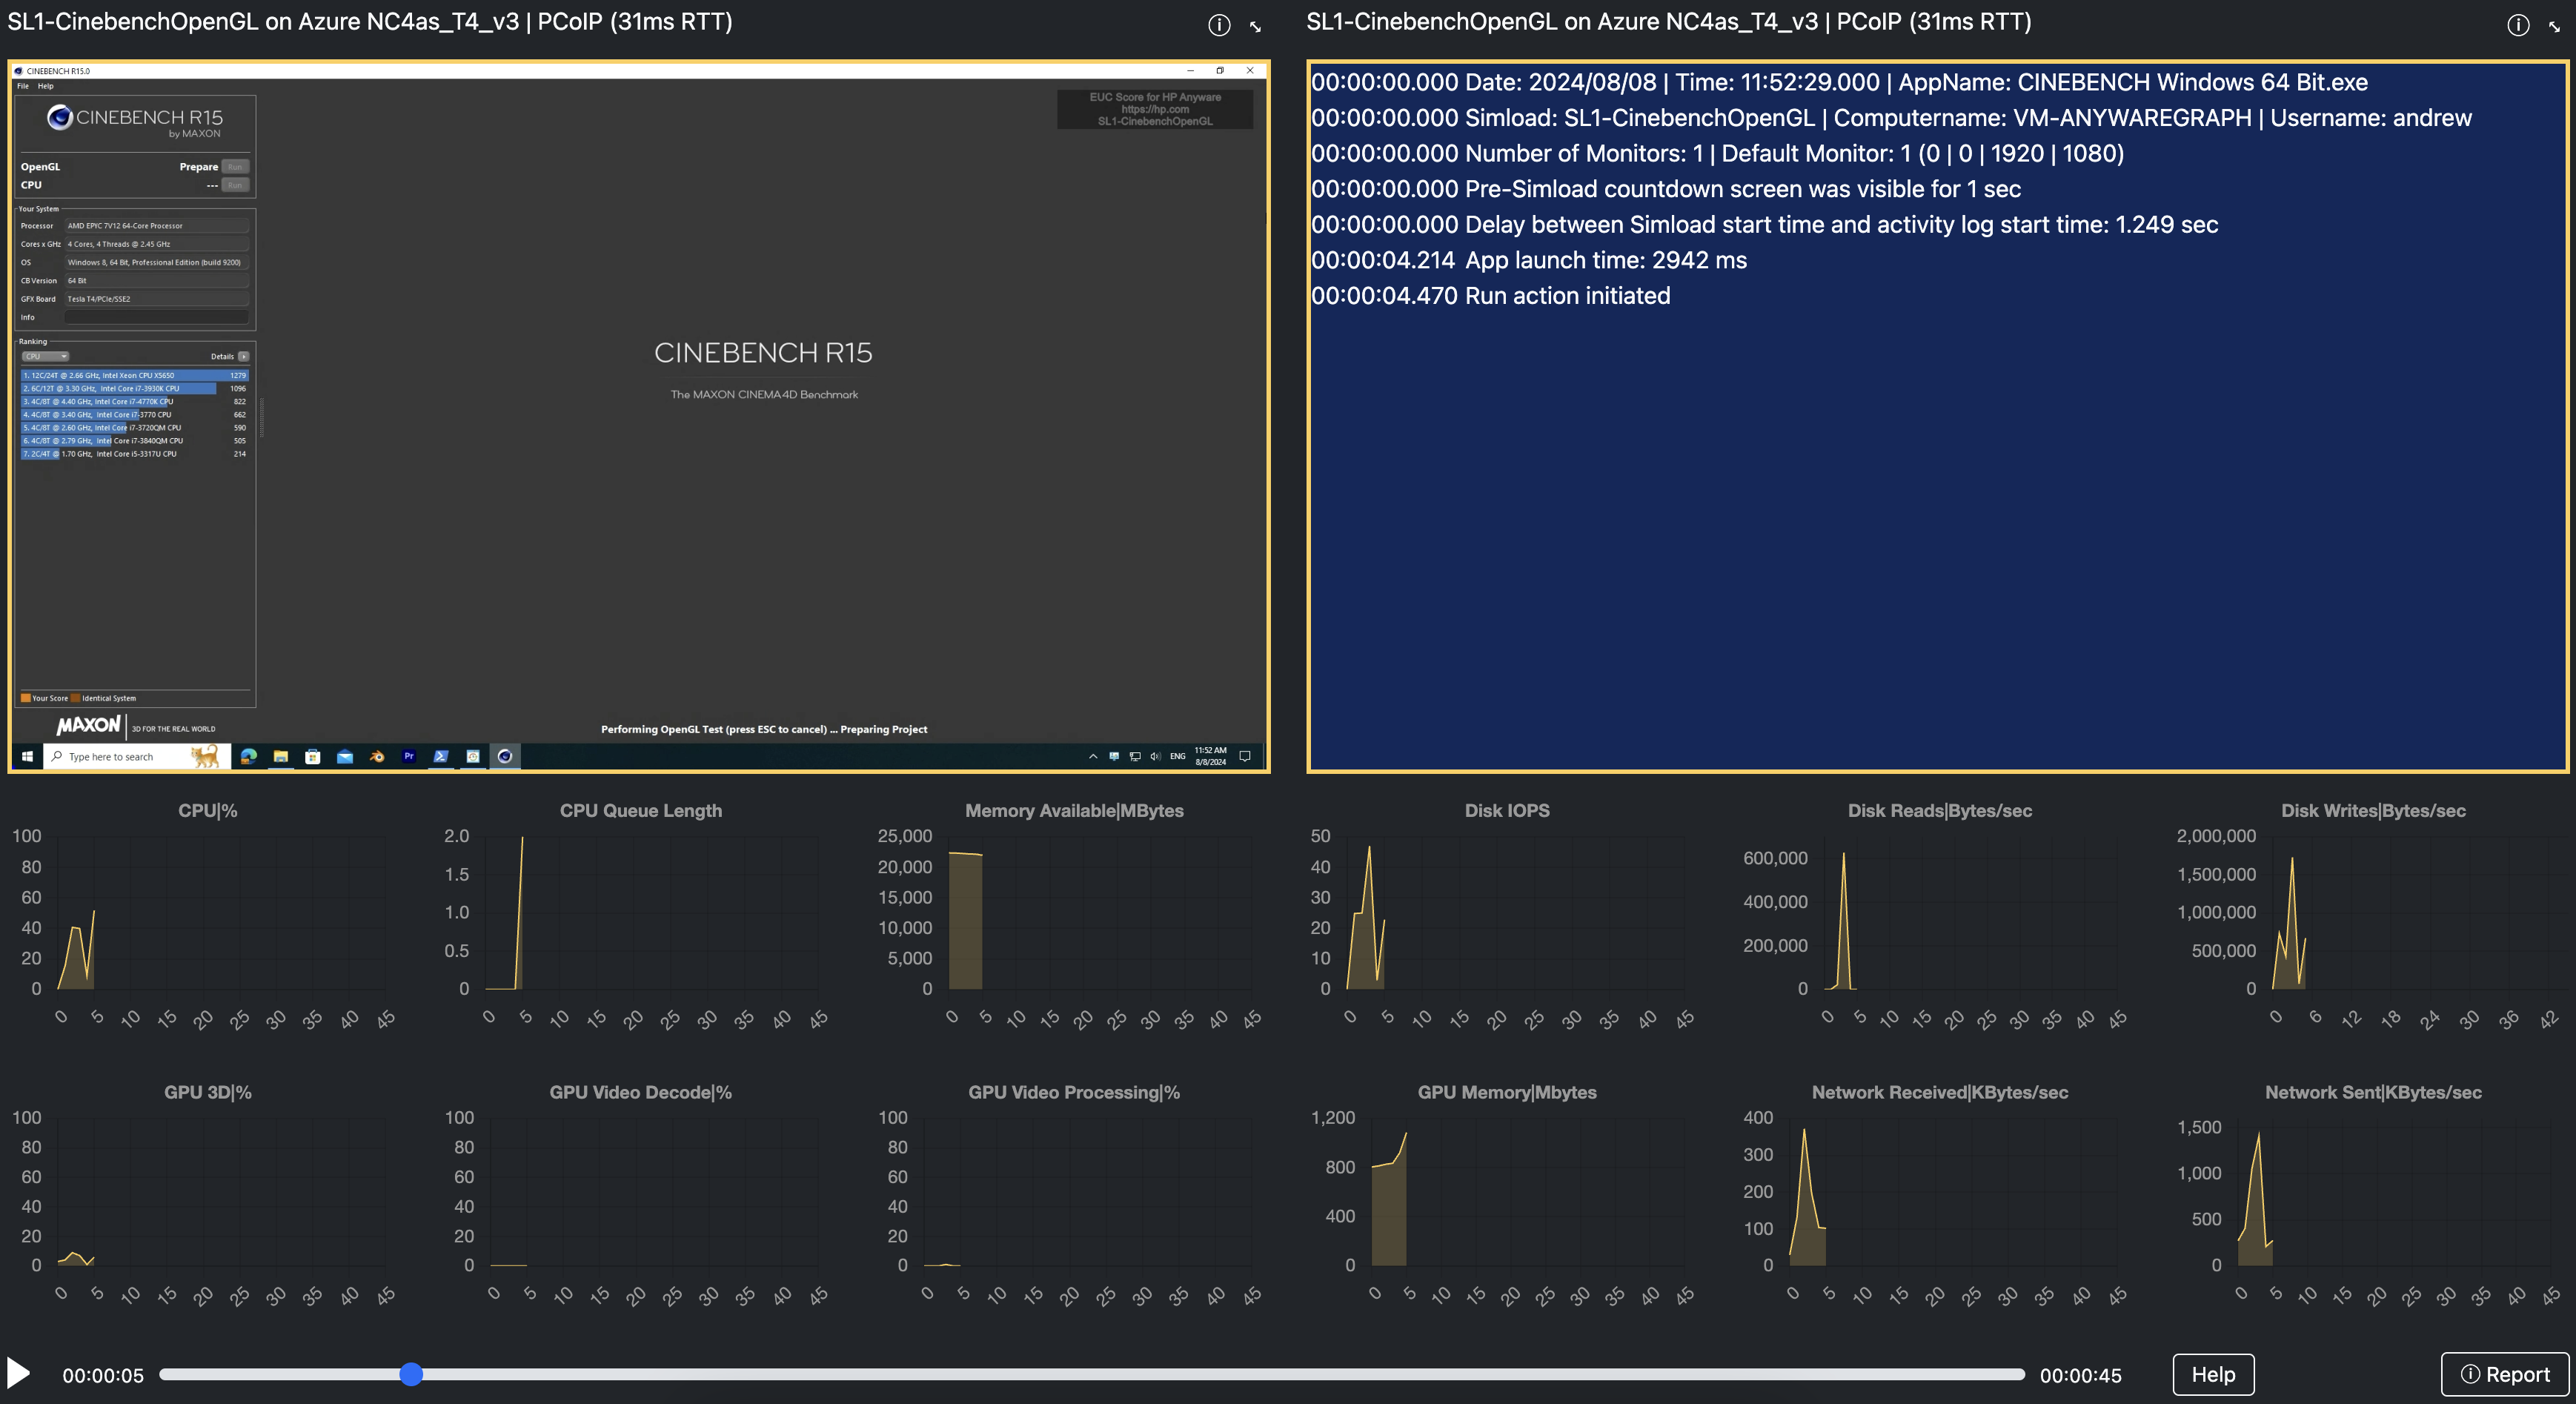Open the Report button
This screenshot has width=2576, height=1404.
(x=2504, y=1374)
